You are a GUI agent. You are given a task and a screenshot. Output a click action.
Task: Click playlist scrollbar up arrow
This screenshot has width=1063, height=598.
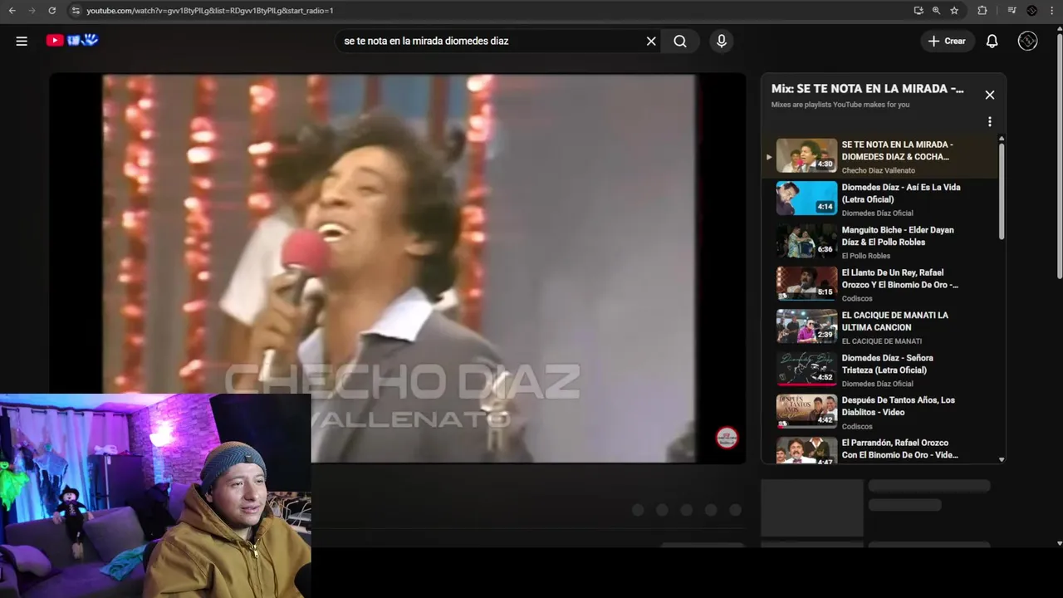tap(1002, 139)
